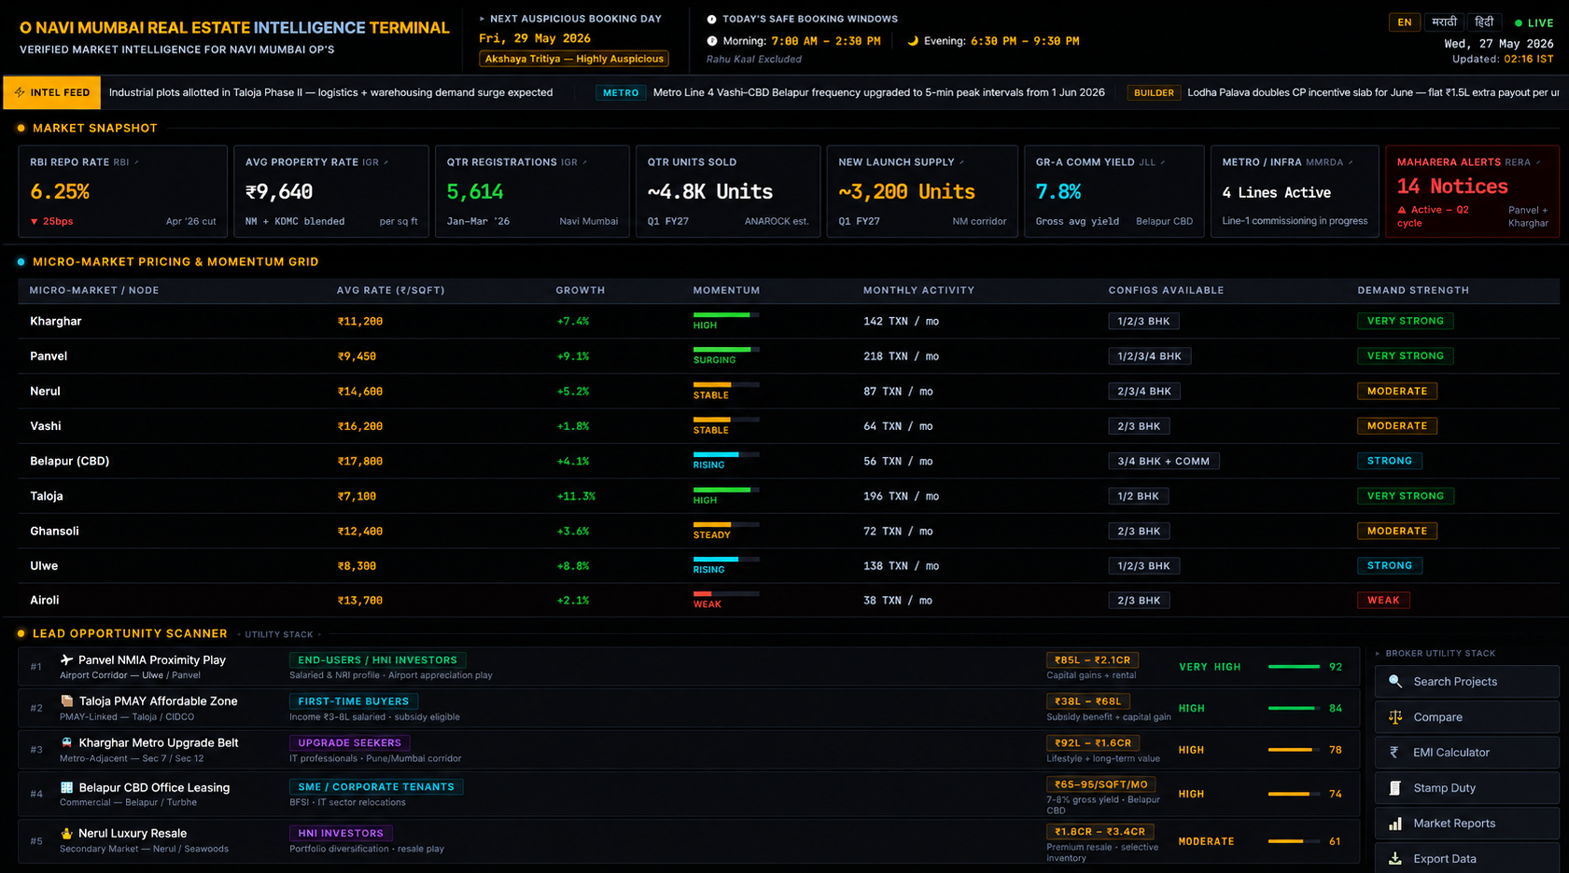1569x873 pixels.
Task: Select the 3/4 BHK + COMM chip for Belapur
Action: coord(1163,461)
